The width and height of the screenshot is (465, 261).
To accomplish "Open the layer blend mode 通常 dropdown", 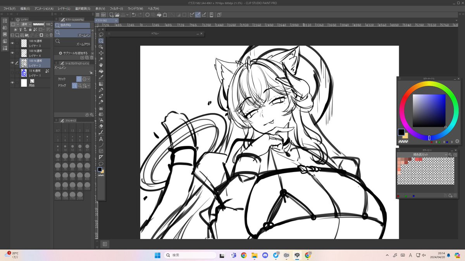I will tap(26, 24).
